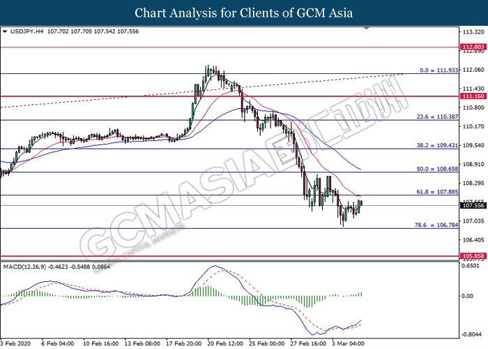Click the current price tag 107.556
Viewport: 488px width, 349px height.
pyautogui.click(x=473, y=206)
